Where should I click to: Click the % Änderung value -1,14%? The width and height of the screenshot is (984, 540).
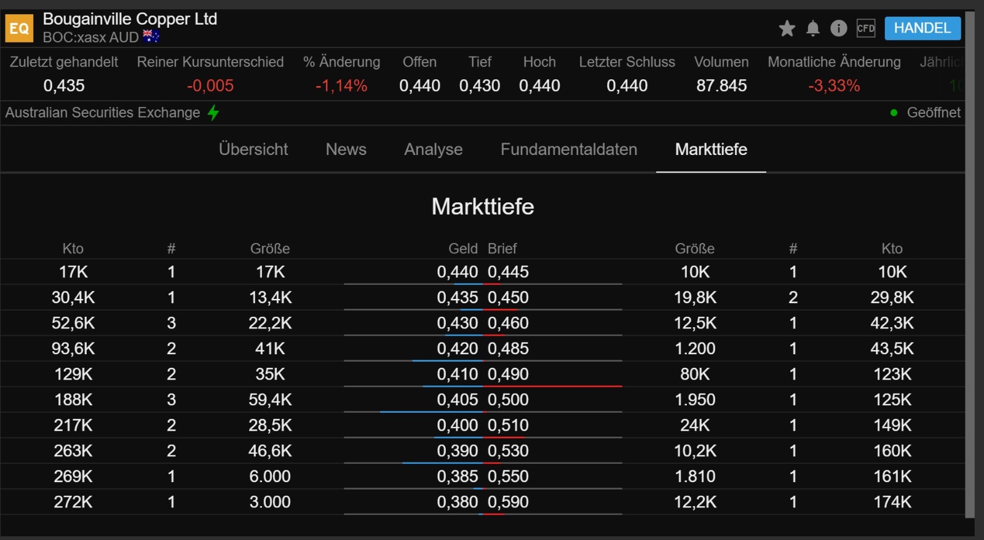[341, 85]
